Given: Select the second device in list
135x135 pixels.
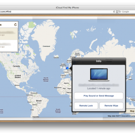Looking at the screenshot, I should 9,46.
